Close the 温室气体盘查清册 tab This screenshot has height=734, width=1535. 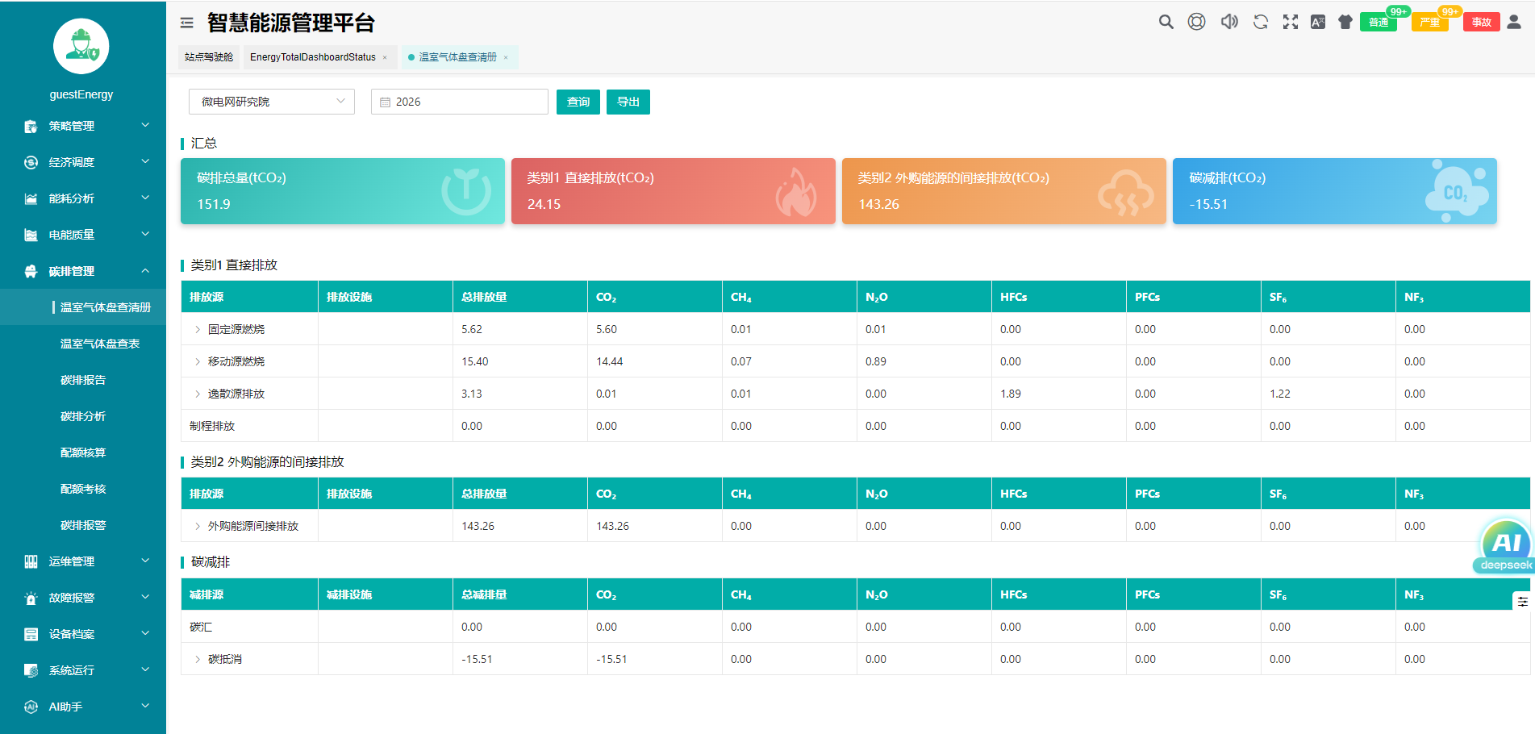[506, 57]
